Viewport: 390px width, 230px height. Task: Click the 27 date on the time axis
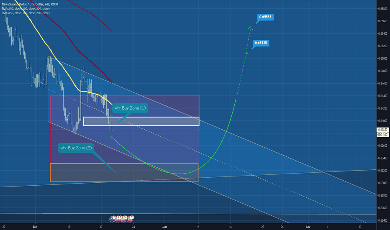[x=4, y=227]
